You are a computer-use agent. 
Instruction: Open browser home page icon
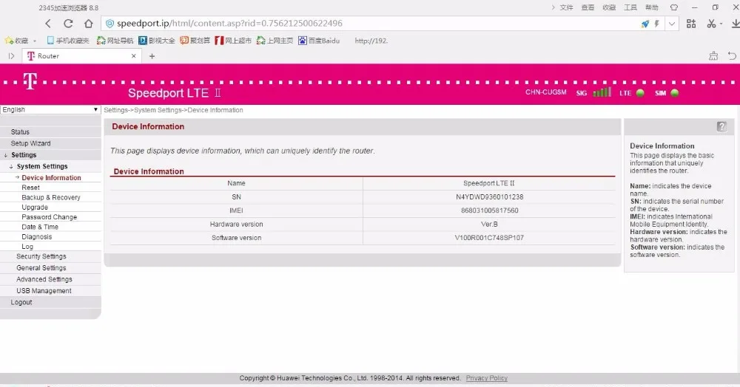(x=89, y=24)
